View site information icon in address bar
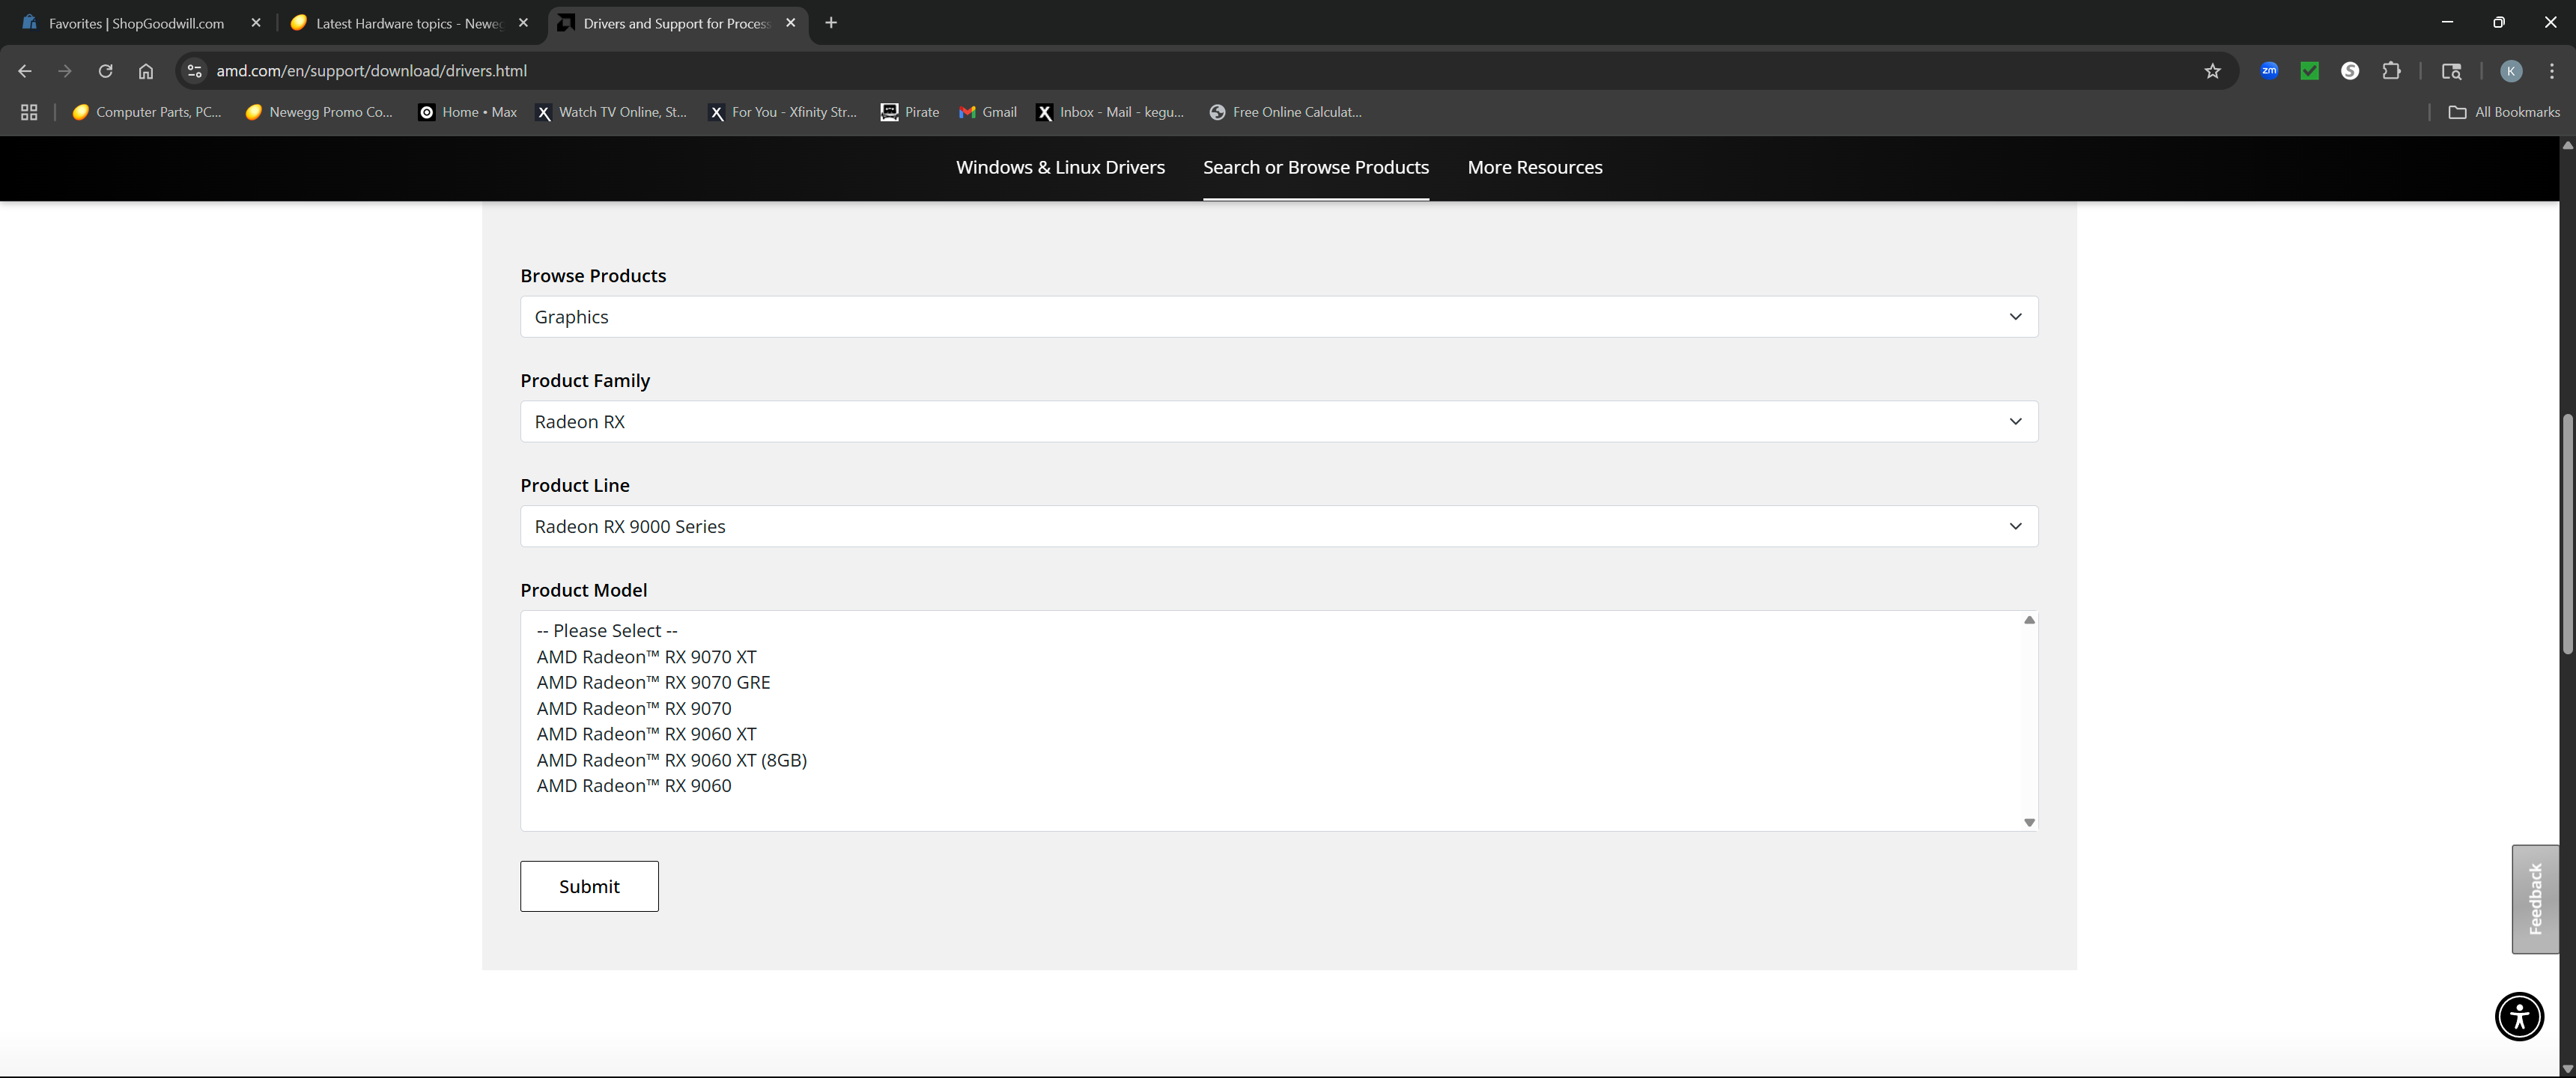Screen dimensions: 2576x1078 pos(195,71)
